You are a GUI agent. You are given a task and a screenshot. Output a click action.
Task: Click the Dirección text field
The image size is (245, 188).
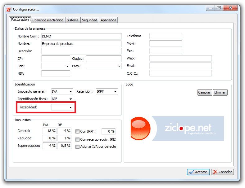(x=81, y=51)
